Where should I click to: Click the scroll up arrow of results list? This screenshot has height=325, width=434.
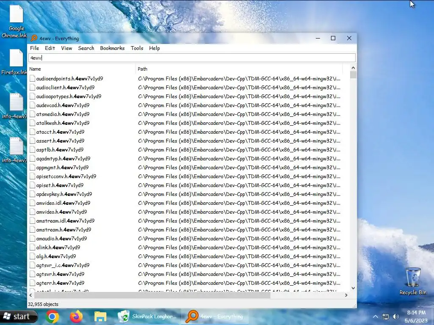(x=353, y=68)
